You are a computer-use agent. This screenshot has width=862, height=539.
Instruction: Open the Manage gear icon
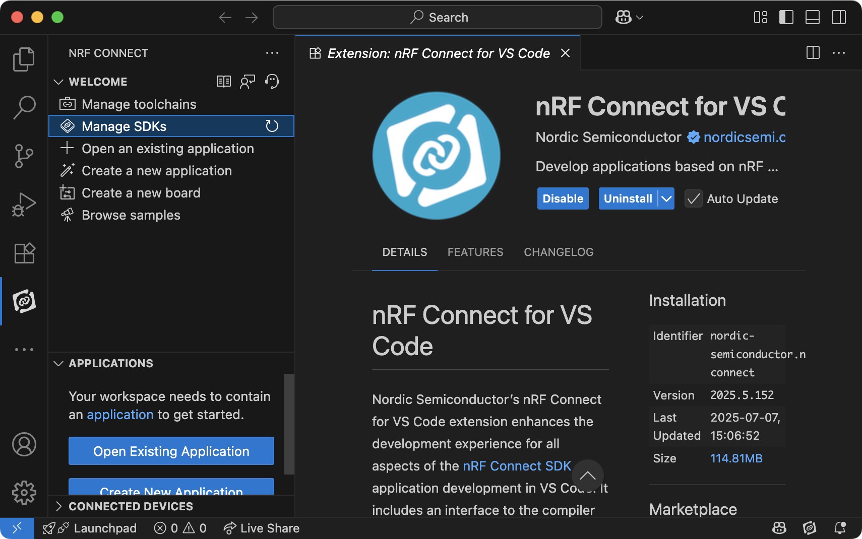(24, 492)
